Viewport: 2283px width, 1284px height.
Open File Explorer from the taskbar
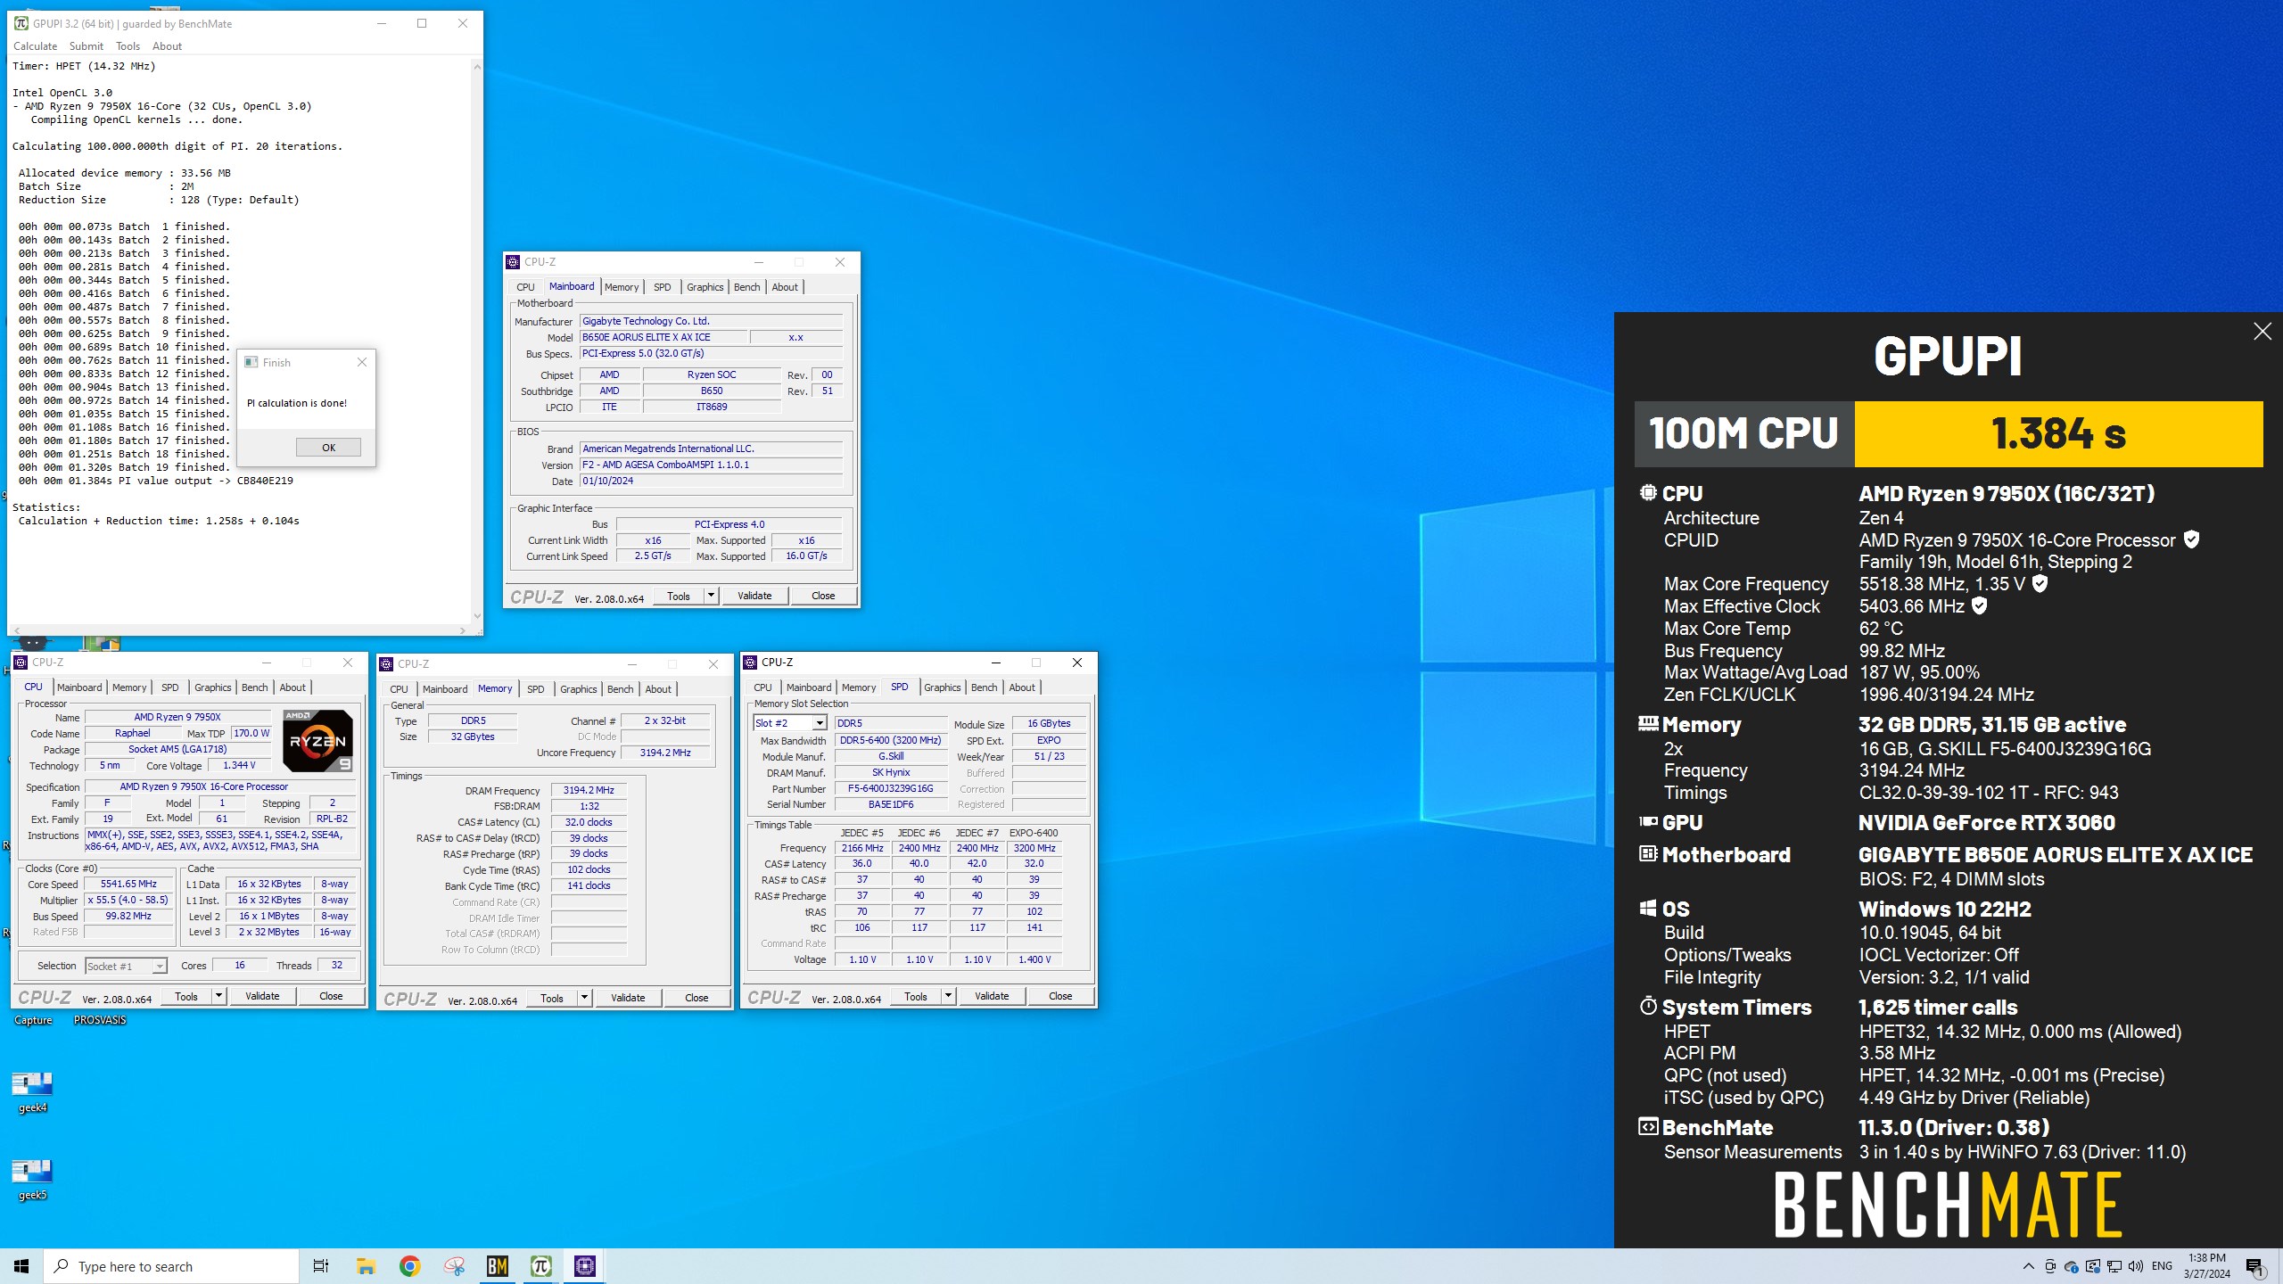pos(366,1266)
